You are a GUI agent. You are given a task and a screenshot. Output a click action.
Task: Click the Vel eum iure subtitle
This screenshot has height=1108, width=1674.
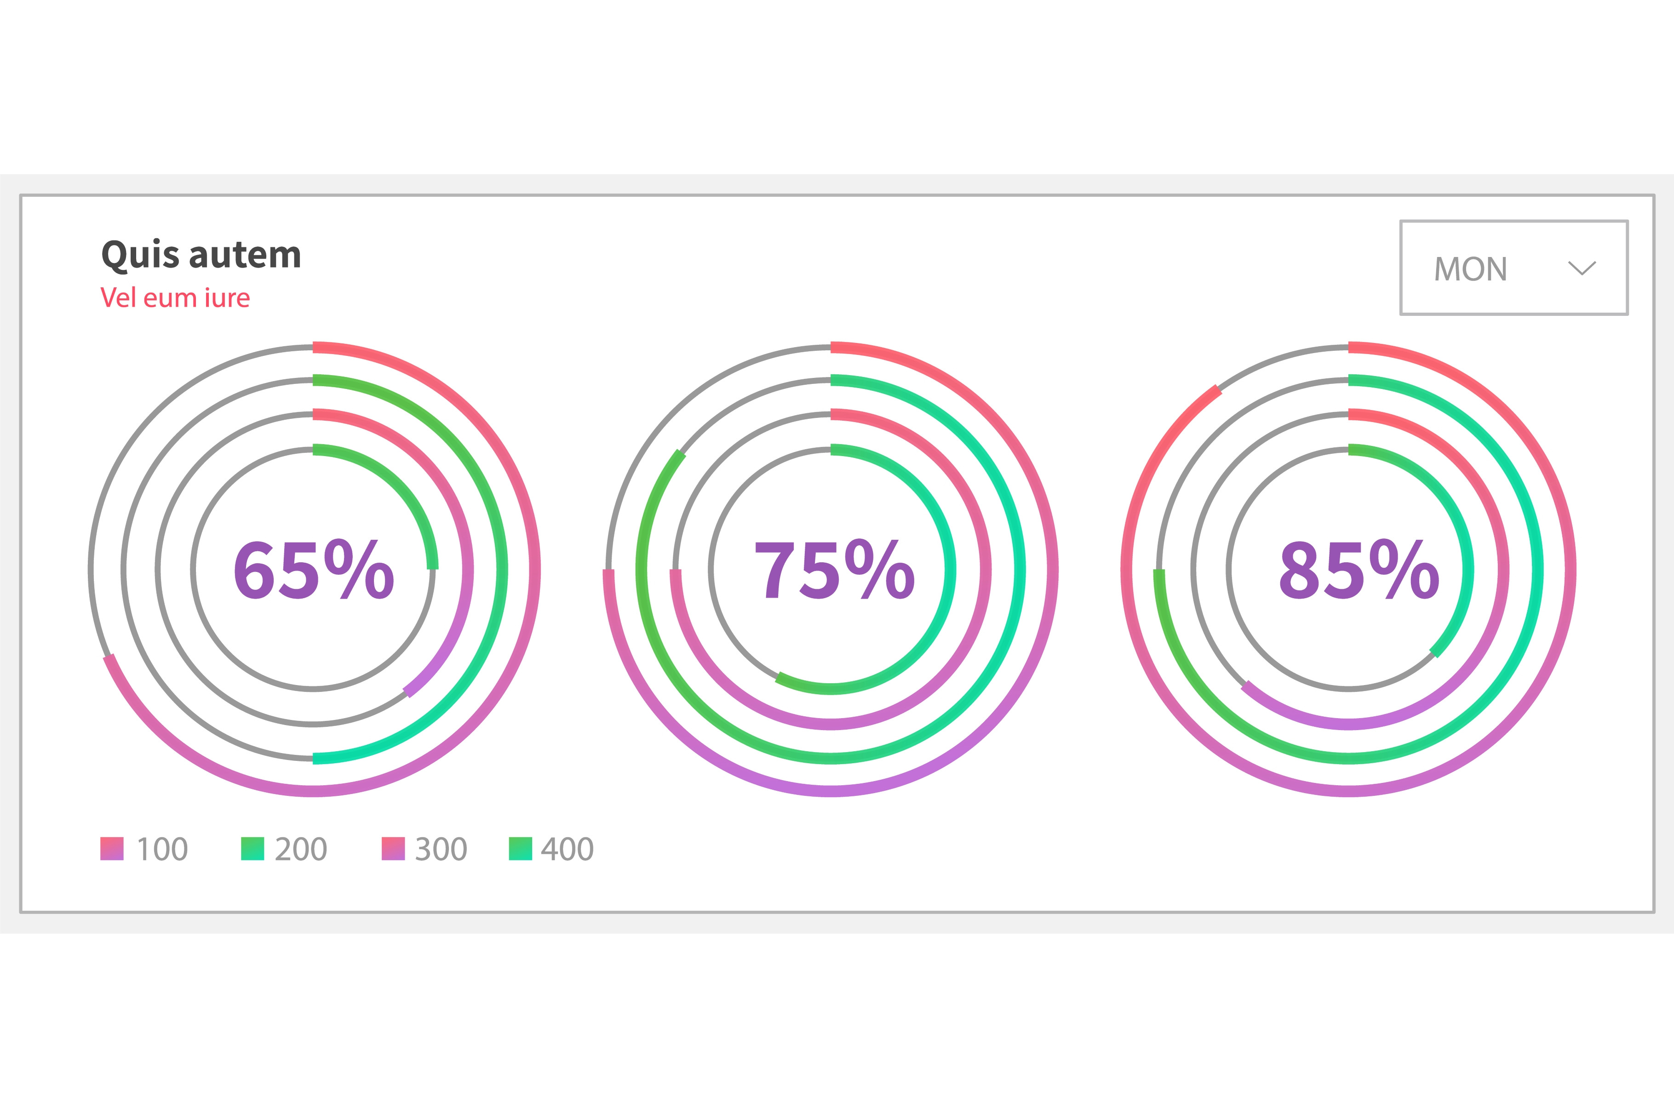point(175,298)
